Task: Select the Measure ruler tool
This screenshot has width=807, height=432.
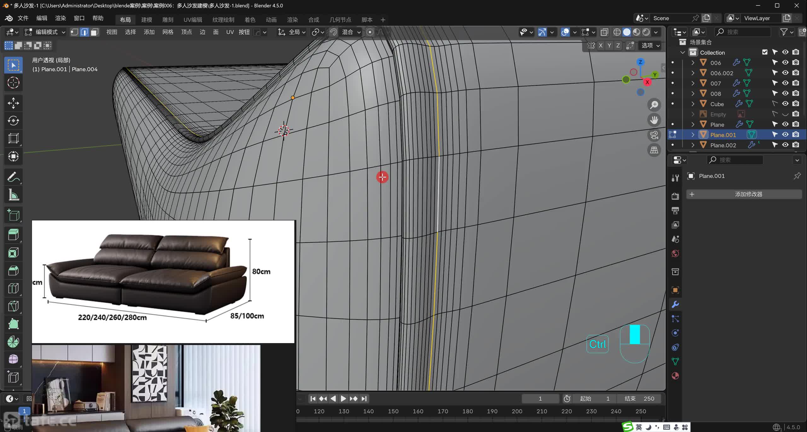Action: pos(13,195)
